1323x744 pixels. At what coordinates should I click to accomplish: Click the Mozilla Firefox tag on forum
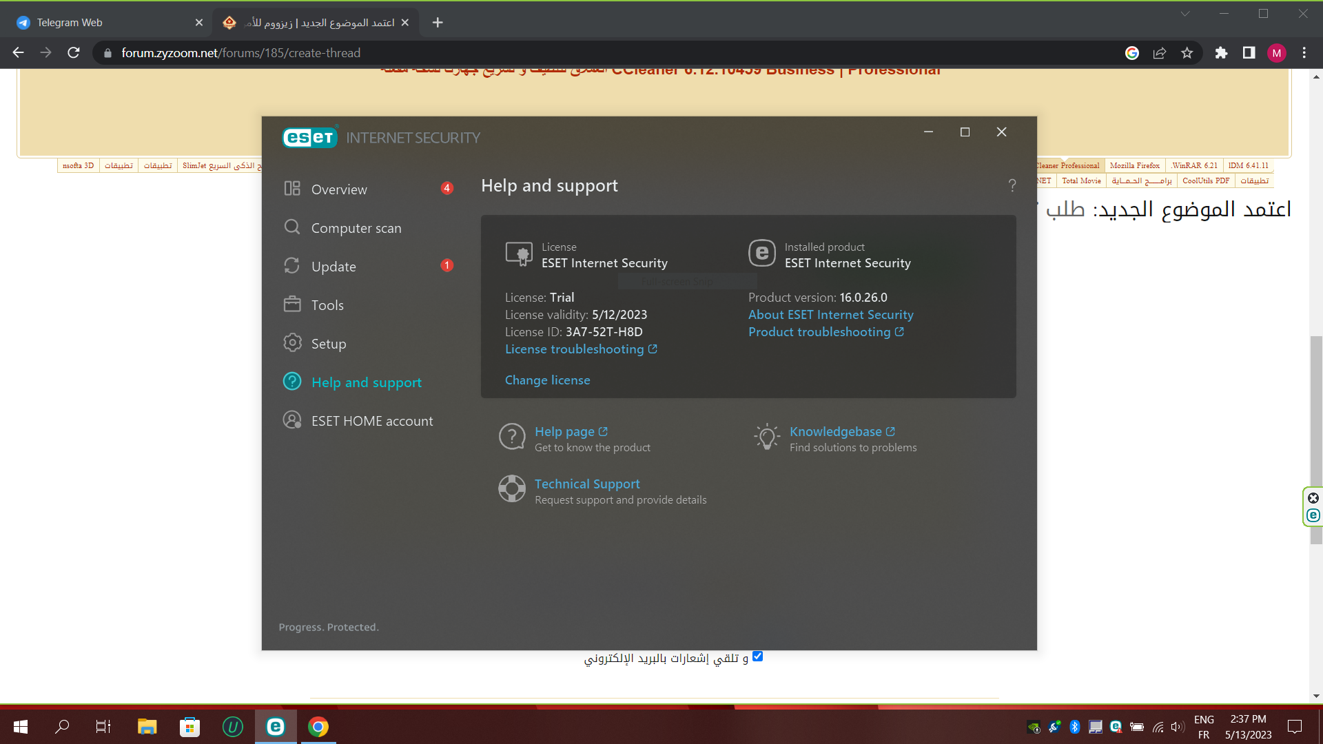click(1134, 165)
